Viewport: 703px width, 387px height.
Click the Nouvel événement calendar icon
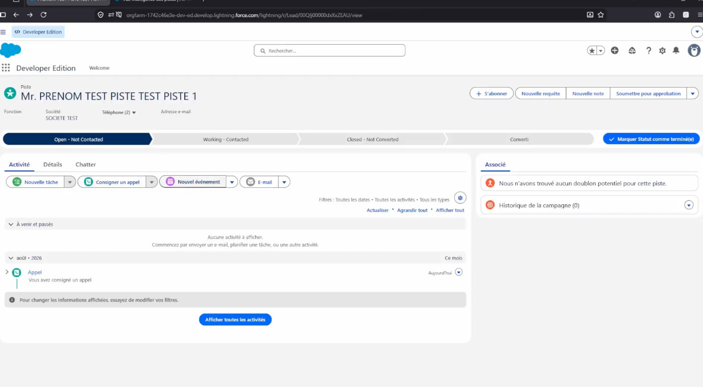(x=170, y=182)
